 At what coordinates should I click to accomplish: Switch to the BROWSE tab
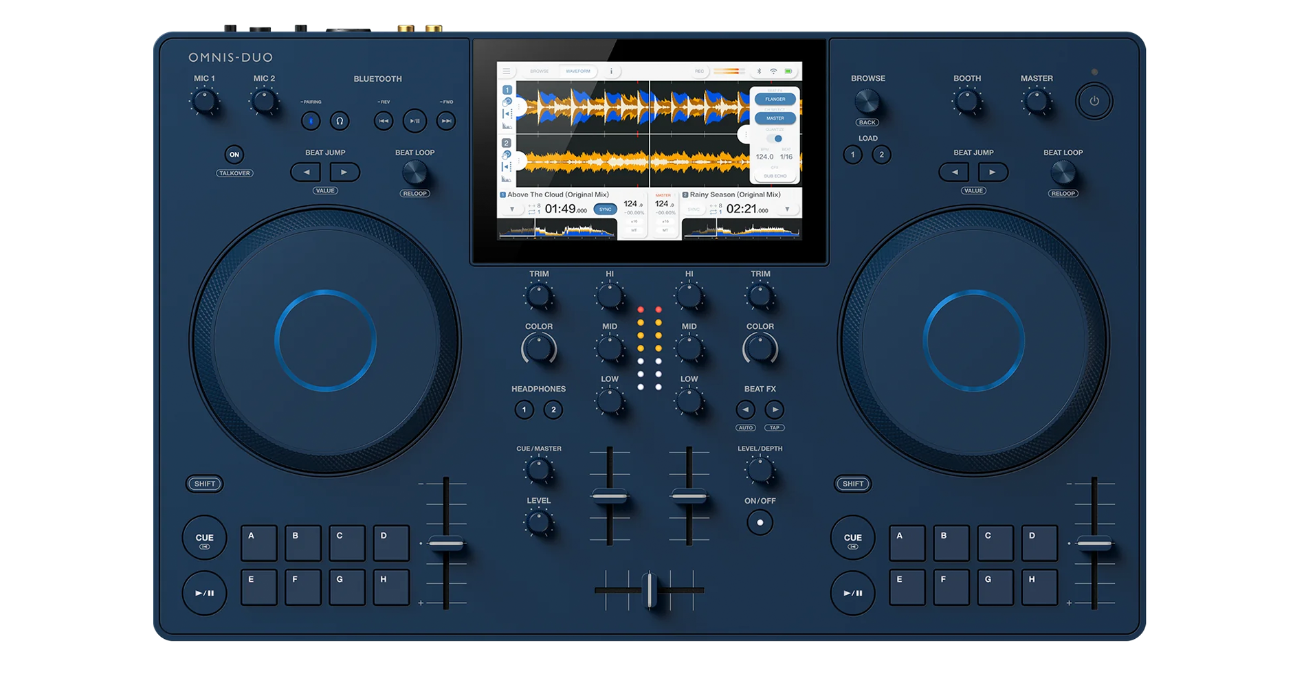point(540,71)
